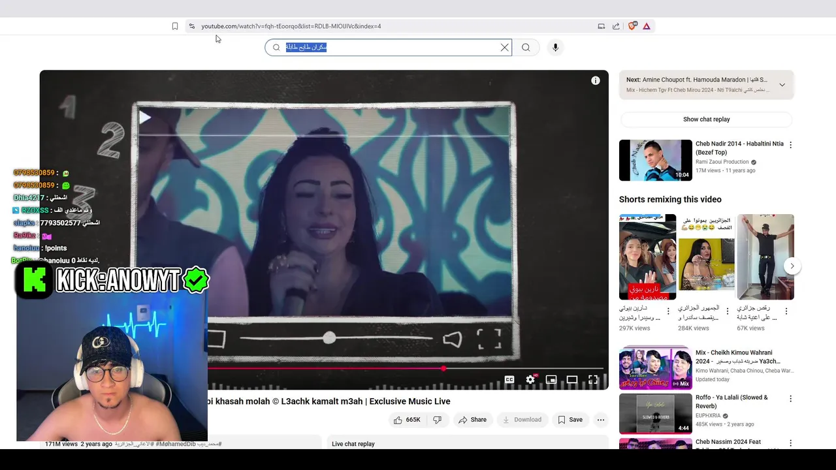Enable the miniplayer mode

point(551,379)
